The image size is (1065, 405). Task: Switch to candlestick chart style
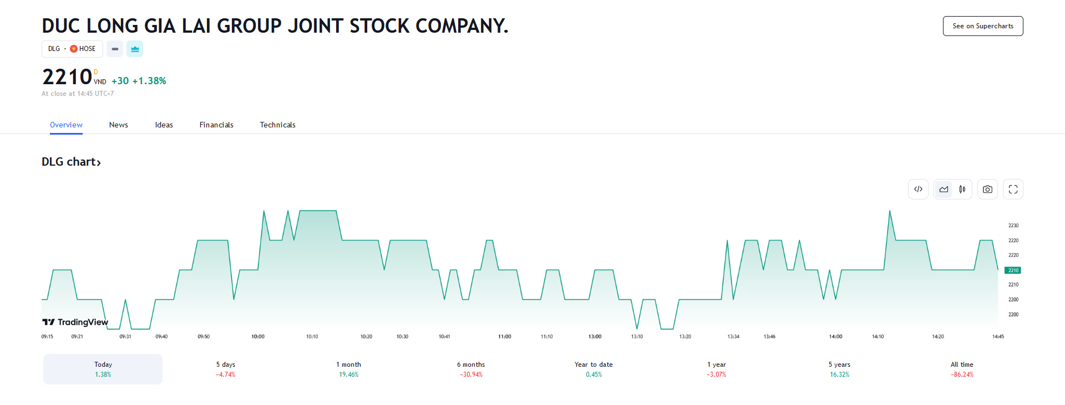click(x=962, y=189)
